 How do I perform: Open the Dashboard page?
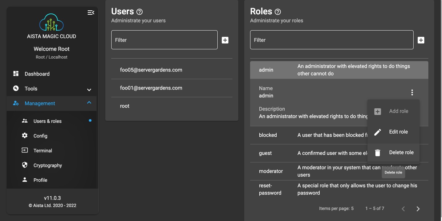(x=37, y=74)
